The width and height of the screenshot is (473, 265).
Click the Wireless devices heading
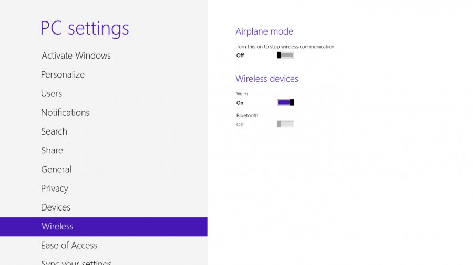266,79
